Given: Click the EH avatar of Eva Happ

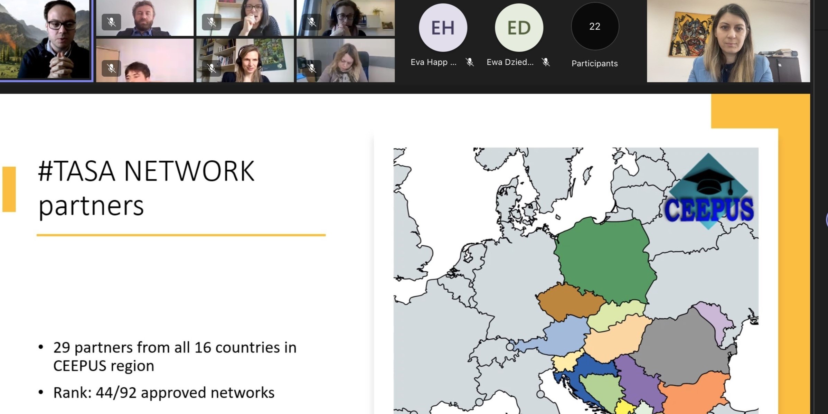Looking at the screenshot, I should pyautogui.click(x=443, y=27).
